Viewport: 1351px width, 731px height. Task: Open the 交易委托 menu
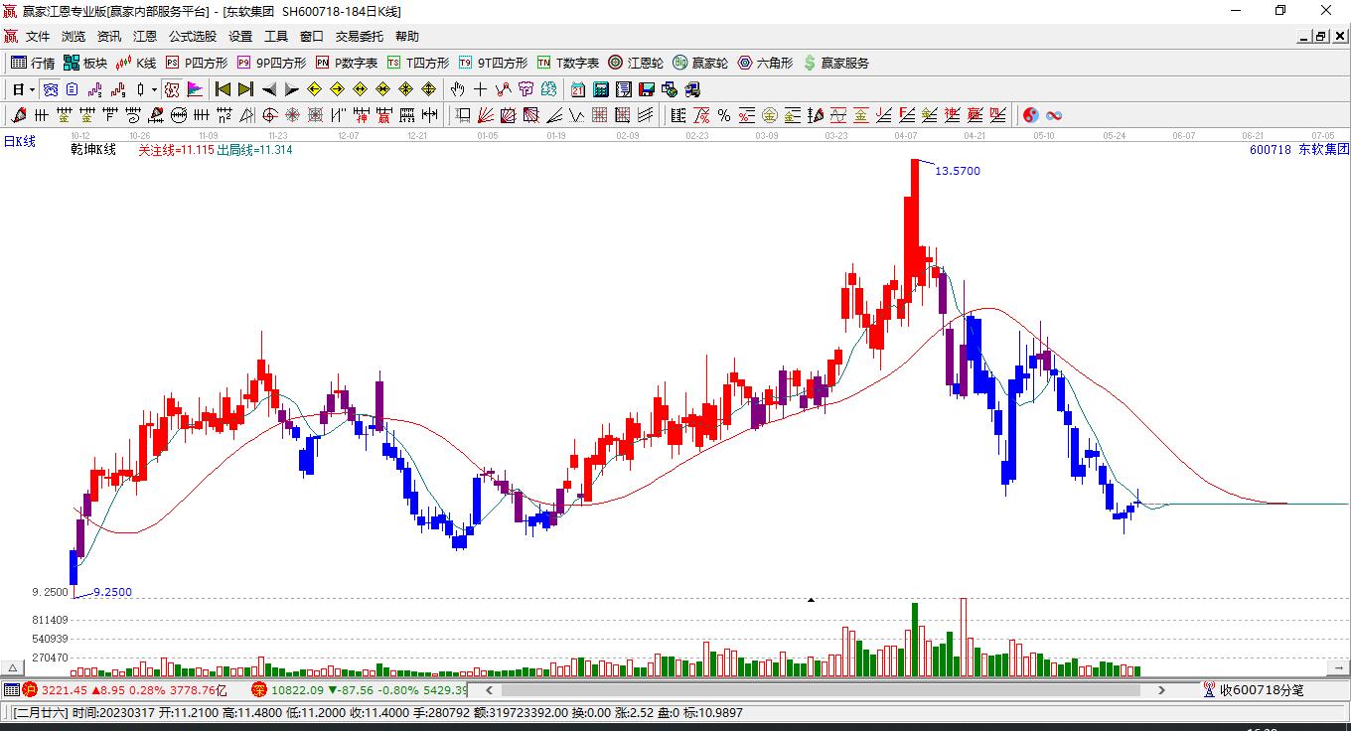(359, 36)
